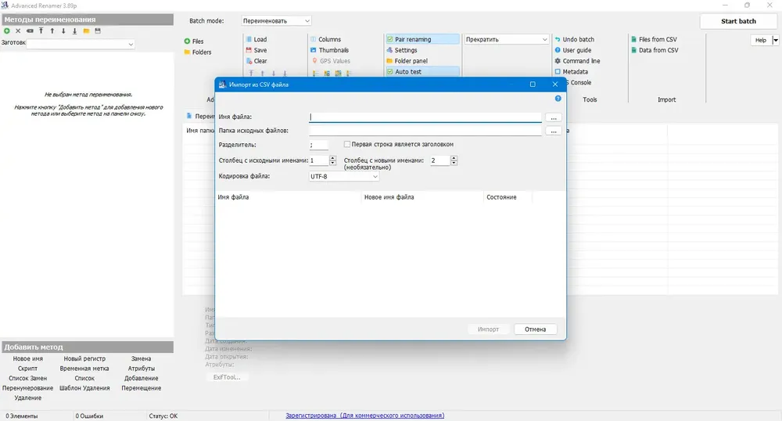Open the blue help icon in CSV dialog

pos(558,99)
